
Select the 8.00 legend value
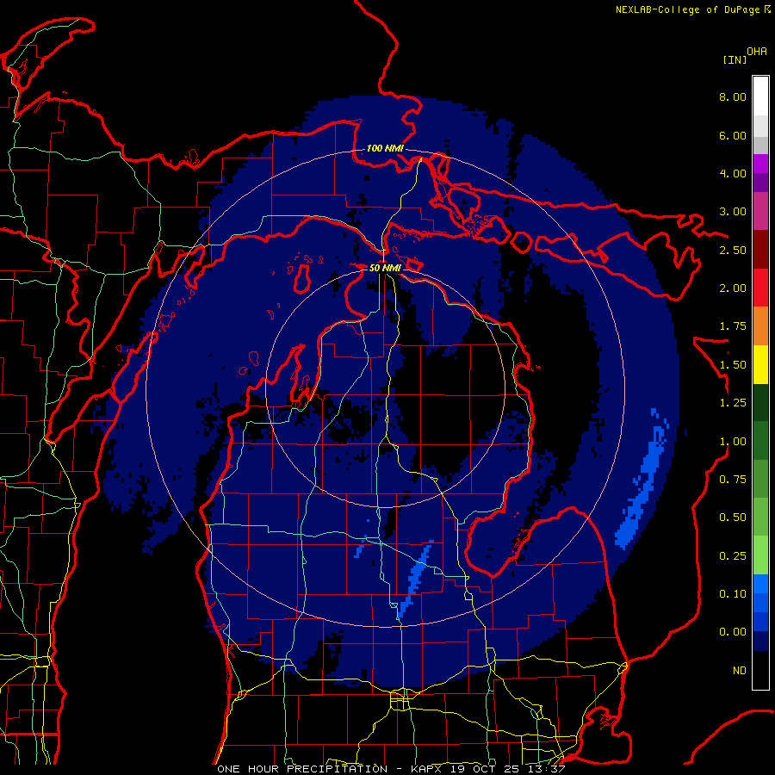click(x=733, y=96)
